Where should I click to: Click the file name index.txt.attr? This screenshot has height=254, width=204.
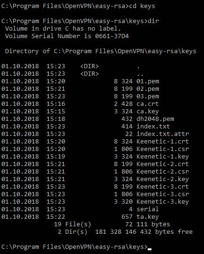(163, 134)
